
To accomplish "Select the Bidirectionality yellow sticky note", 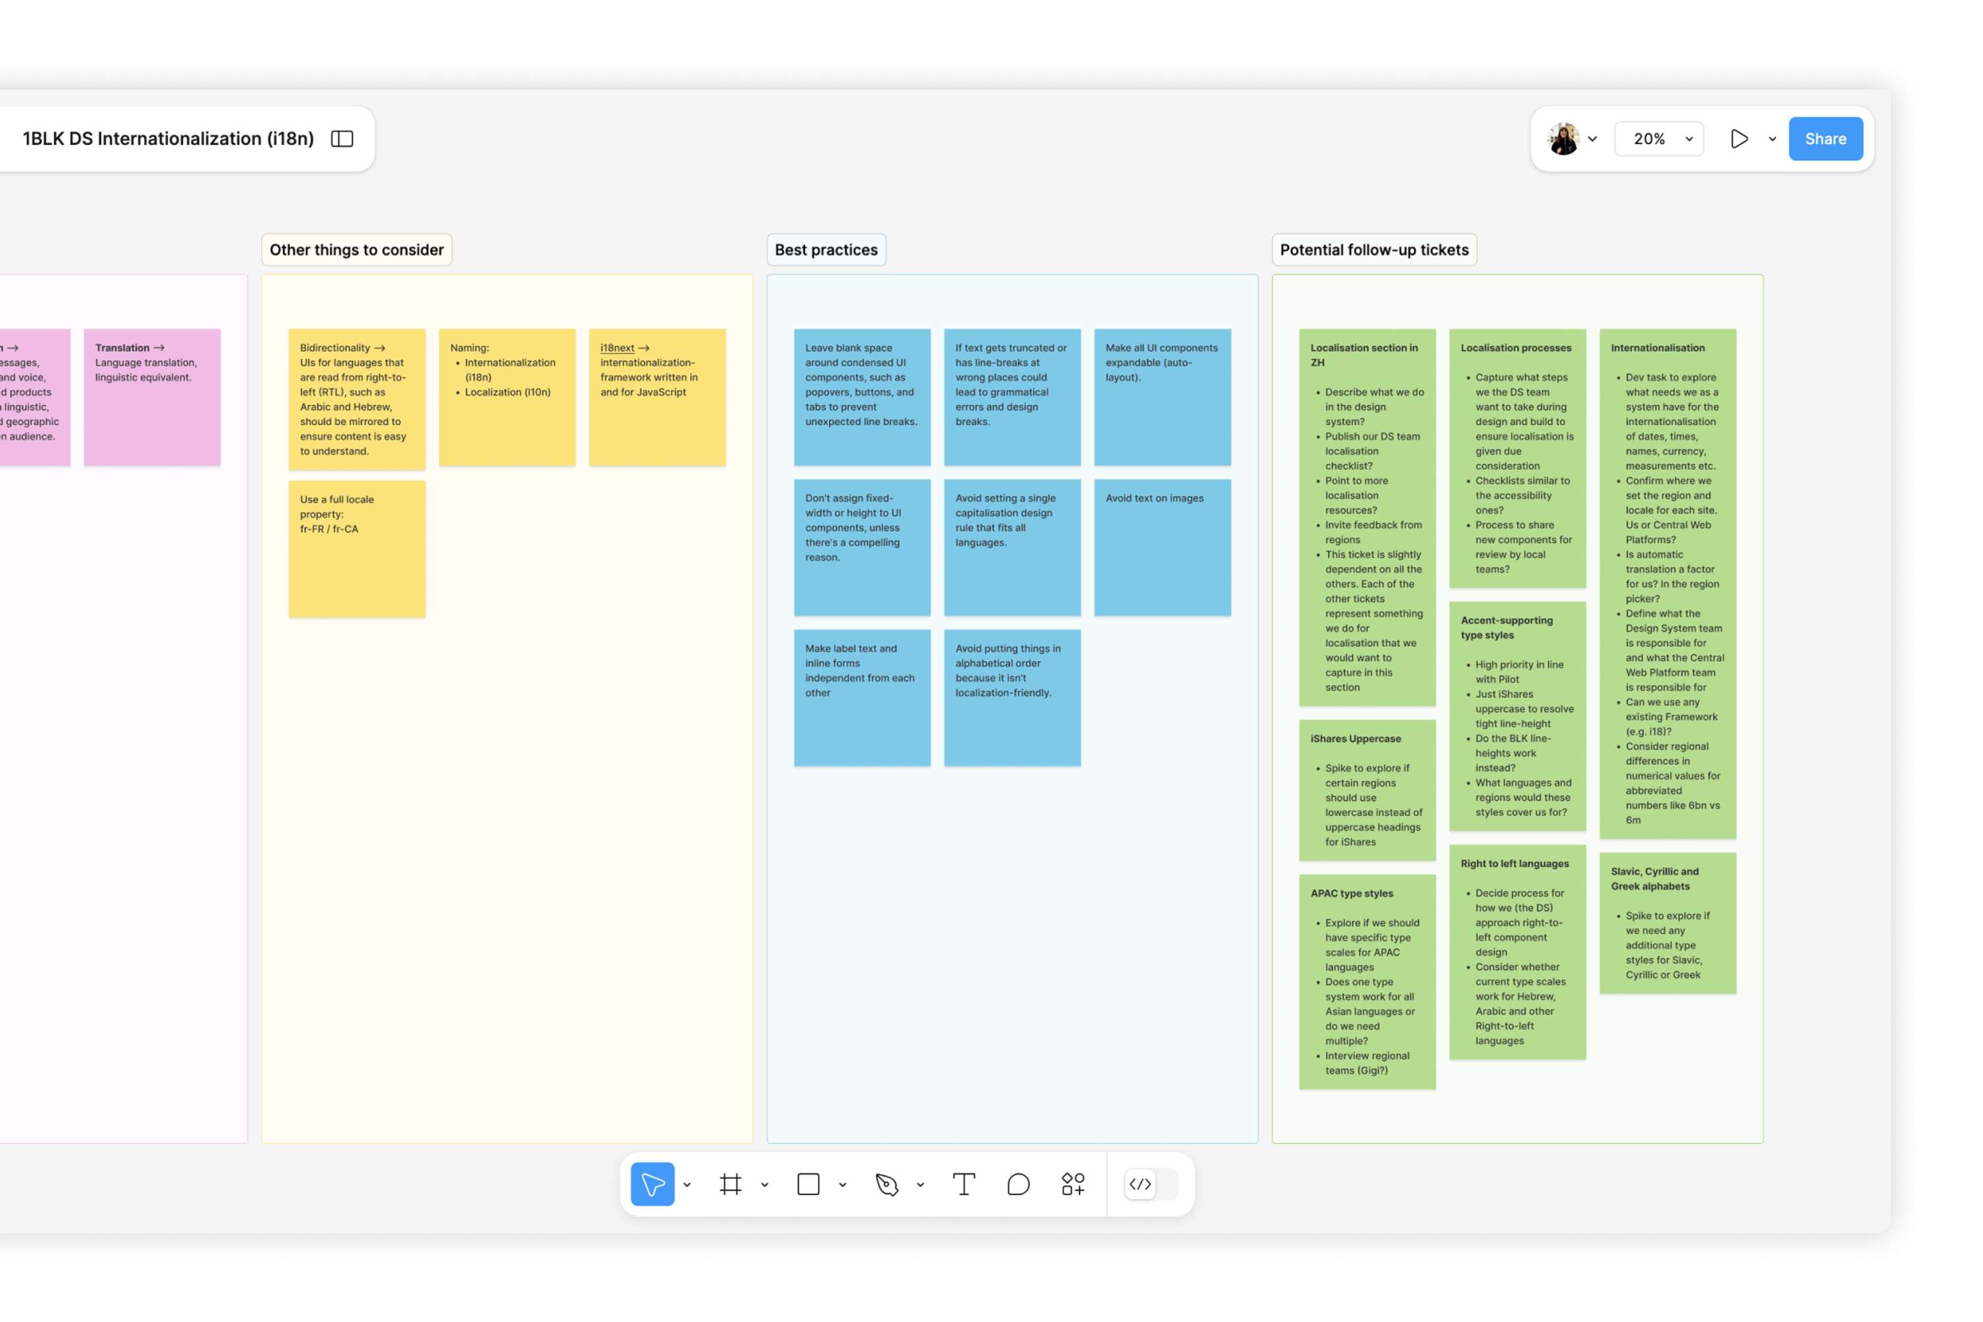I will pyautogui.click(x=357, y=399).
